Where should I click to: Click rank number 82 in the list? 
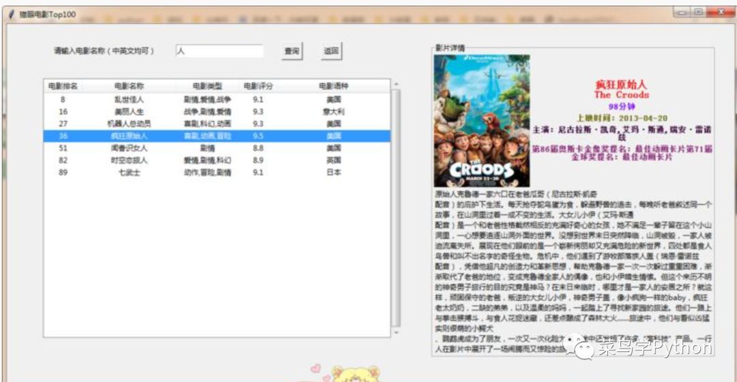click(63, 160)
